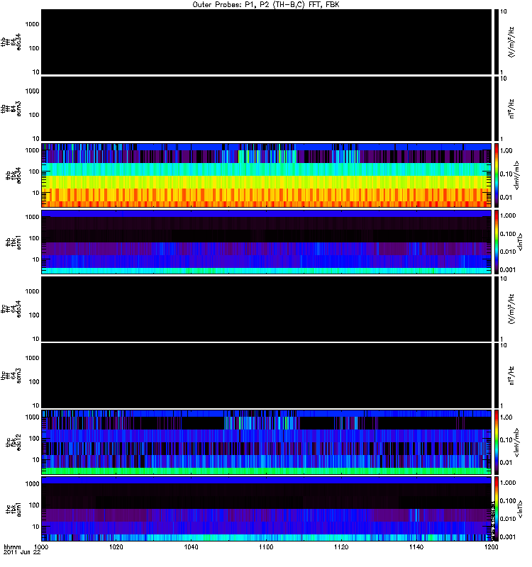Click the empty black thc fff 64 edc34 spectrogram
The image size is (532, 567).
pyautogui.click(x=267, y=309)
